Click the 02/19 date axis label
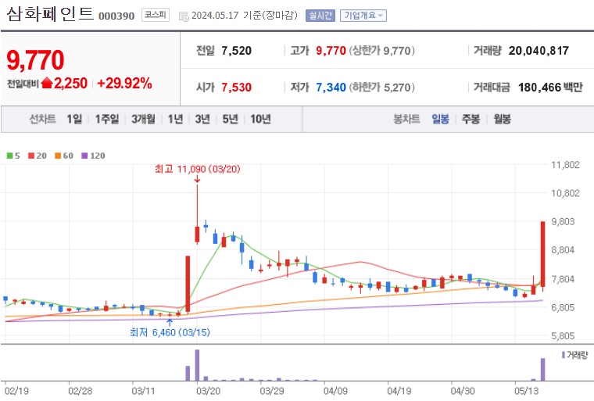 pyautogui.click(x=16, y=391)
